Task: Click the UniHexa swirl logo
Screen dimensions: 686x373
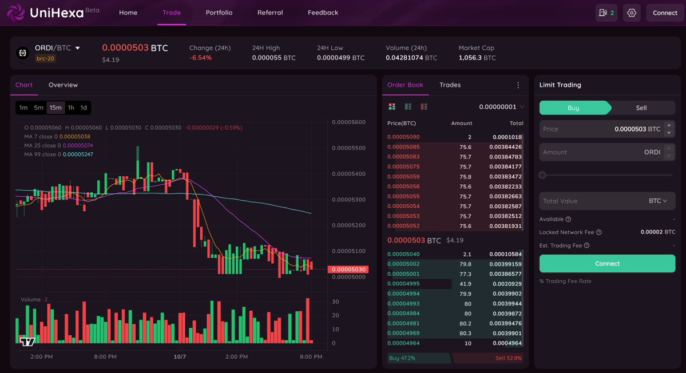Action: 16,13
